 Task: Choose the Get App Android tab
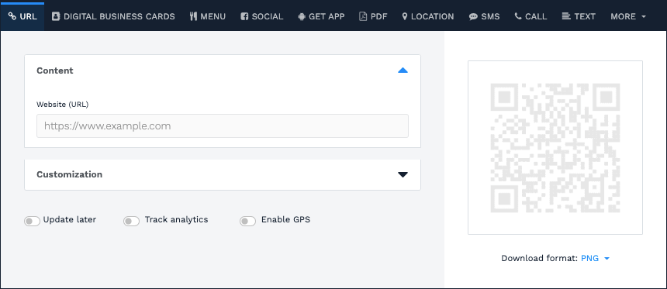[321, 16]
